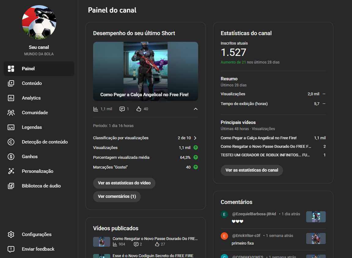Click the 1.527 subscriber count
Image resolution: width=352 pixels, height=258 pixels.
[x=234, y=53]
